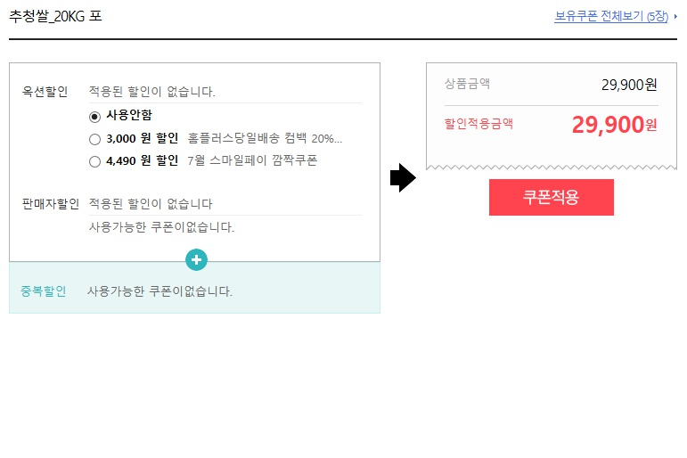Viewport: 687px width, 458px height.
Task: Click the small arrow beside 보유쿠폰 전체보기
Action: pos(675,17)
